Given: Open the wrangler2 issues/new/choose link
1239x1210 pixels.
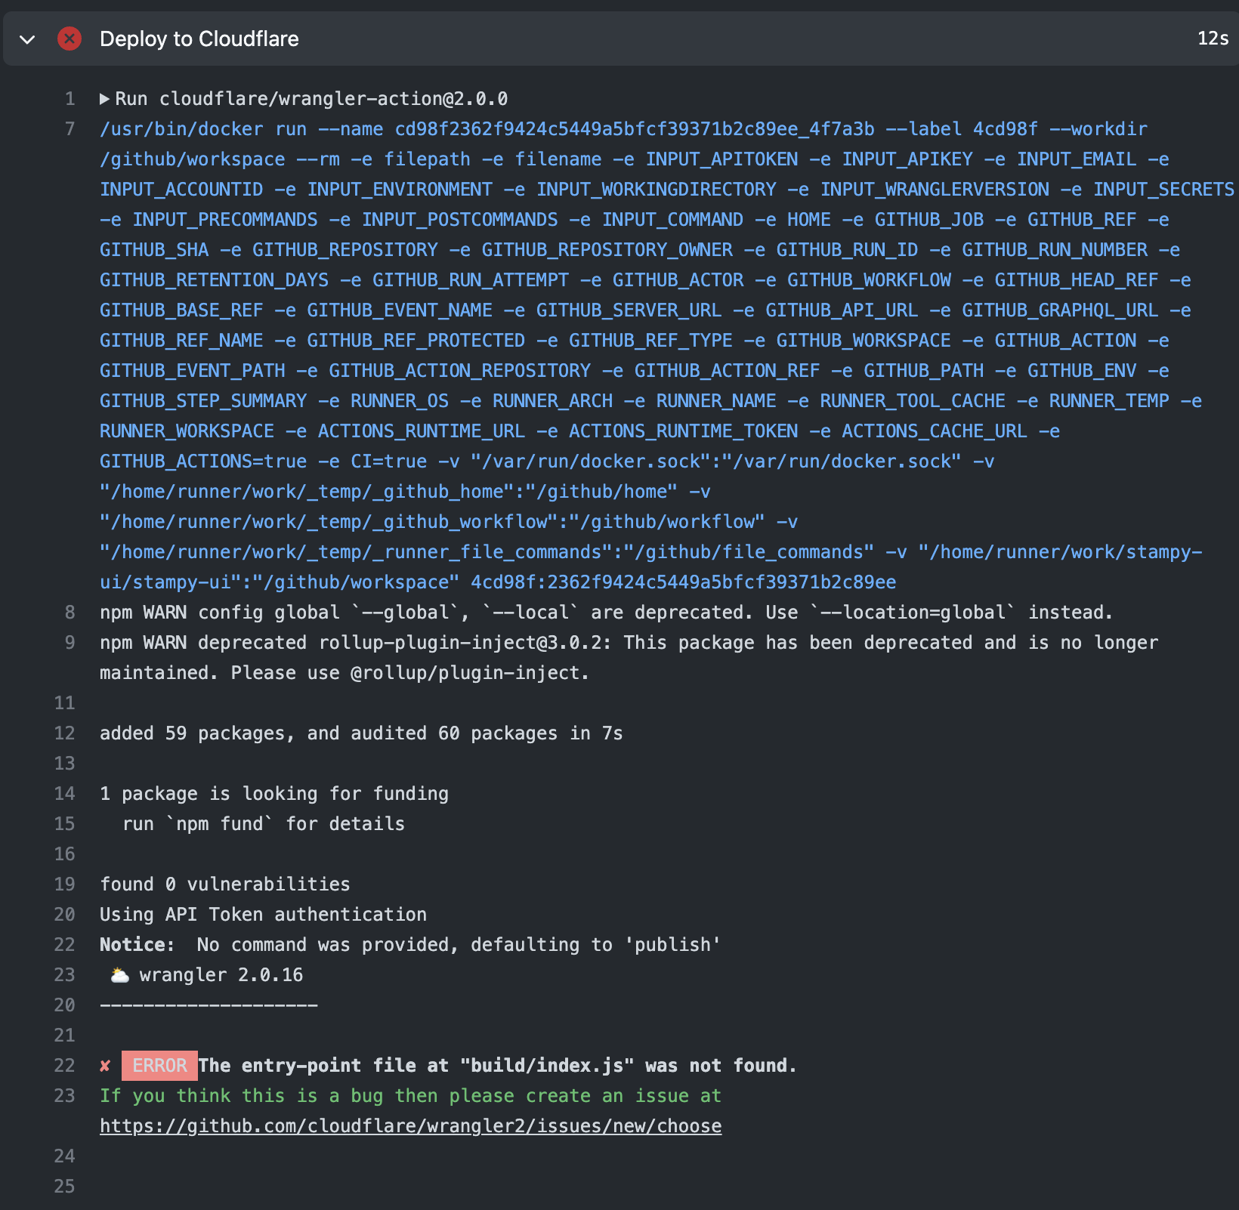Looking at the screenshot, I should [x=410, y=1126].
